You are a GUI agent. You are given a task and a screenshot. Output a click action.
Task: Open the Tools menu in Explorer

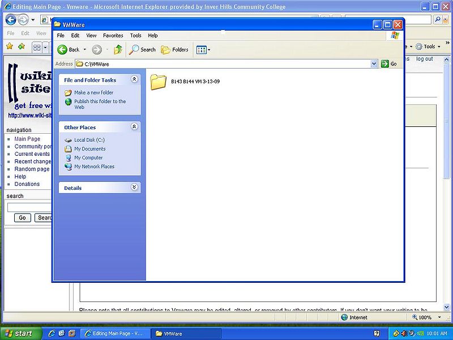point(135,36)
